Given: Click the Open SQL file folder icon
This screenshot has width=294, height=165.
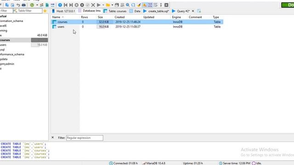Looking at the screenshot, I should [108, 5].
